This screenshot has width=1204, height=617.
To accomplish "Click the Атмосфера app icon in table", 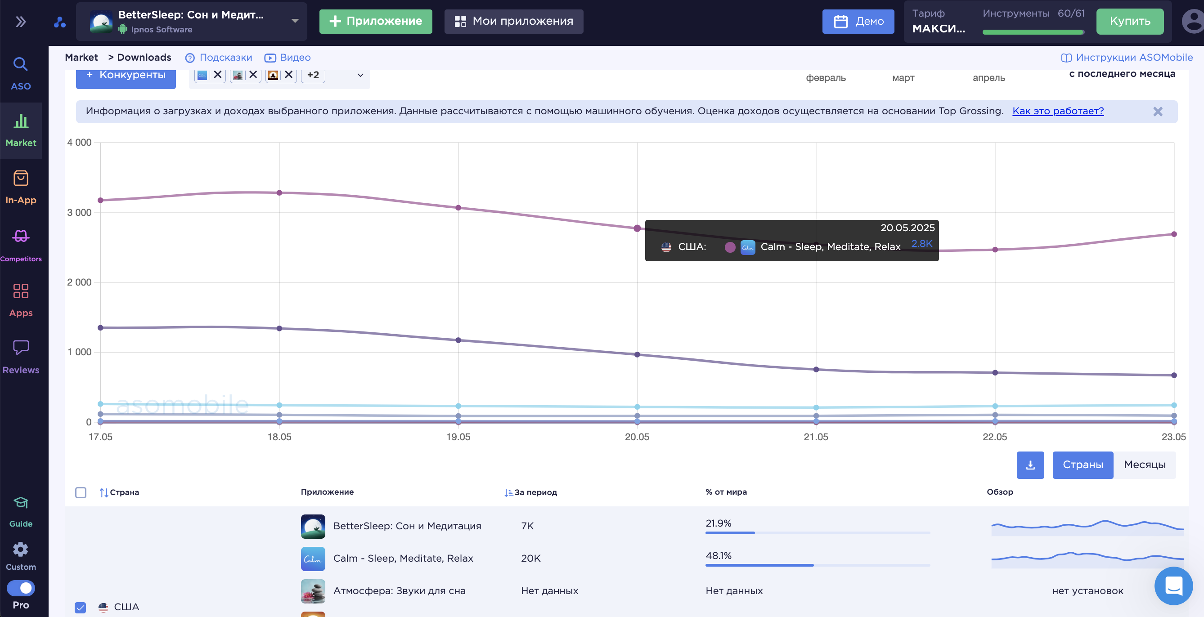I will [x=313, y=592].
